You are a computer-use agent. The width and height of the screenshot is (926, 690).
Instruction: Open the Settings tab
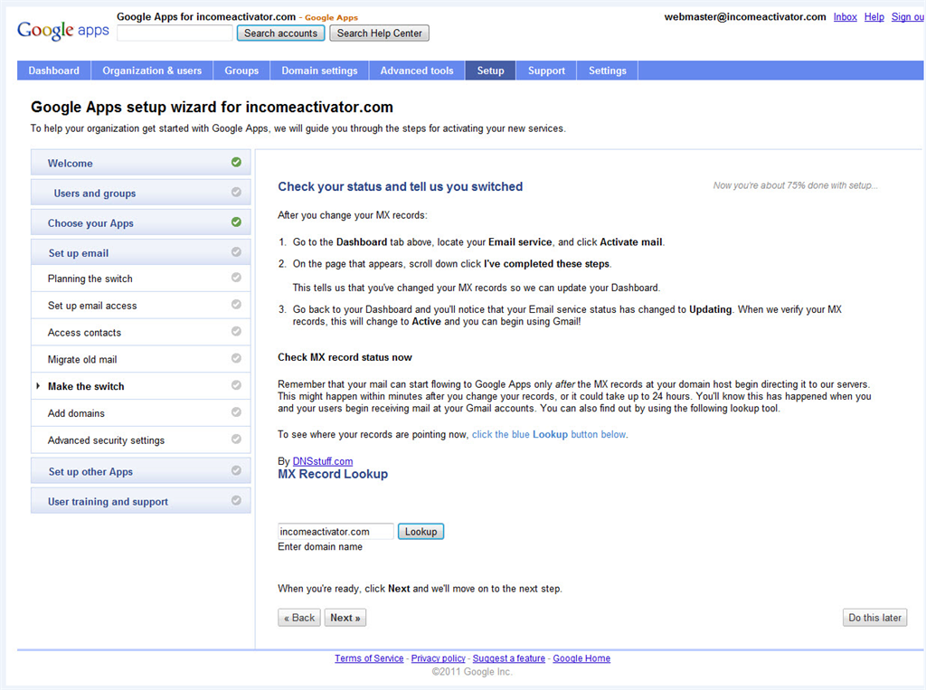pos(607,71)
